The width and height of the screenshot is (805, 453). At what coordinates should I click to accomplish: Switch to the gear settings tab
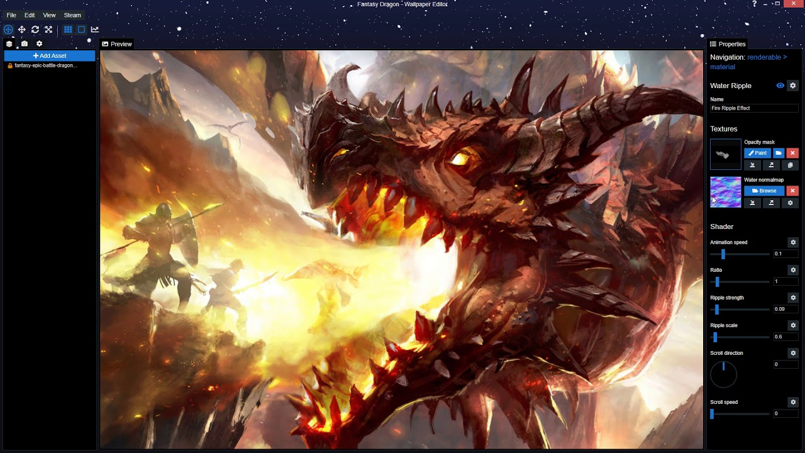pos(39,44)
